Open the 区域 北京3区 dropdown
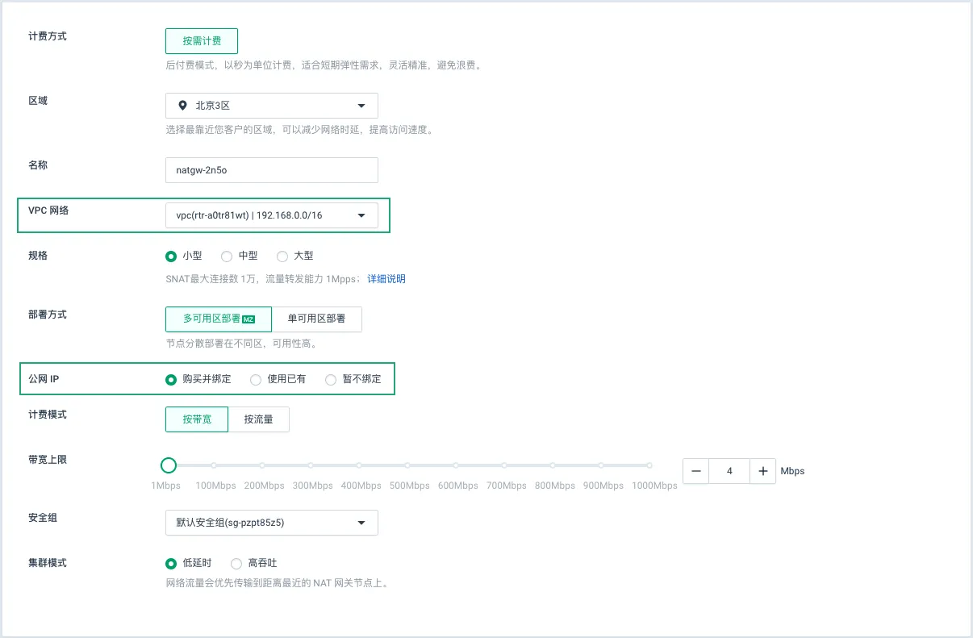 point(271,106)
